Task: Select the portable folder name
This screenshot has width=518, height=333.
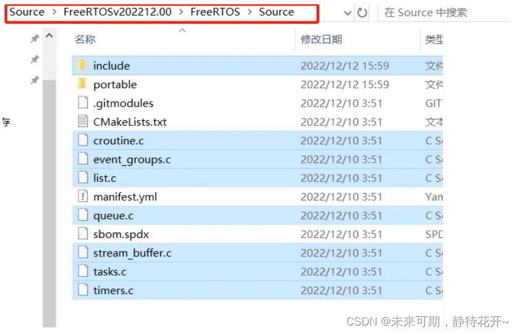Action: [x=115, y=85]
